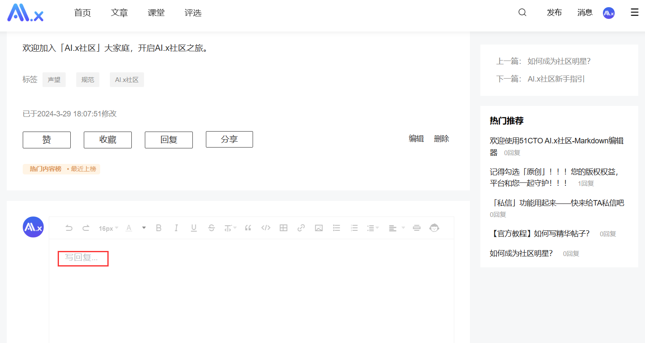Expand font color picker arrow

point(144,228)
